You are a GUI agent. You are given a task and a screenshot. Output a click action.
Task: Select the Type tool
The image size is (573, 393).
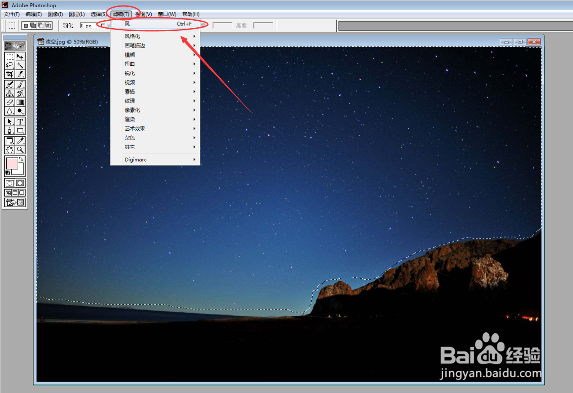coord(20,122)
